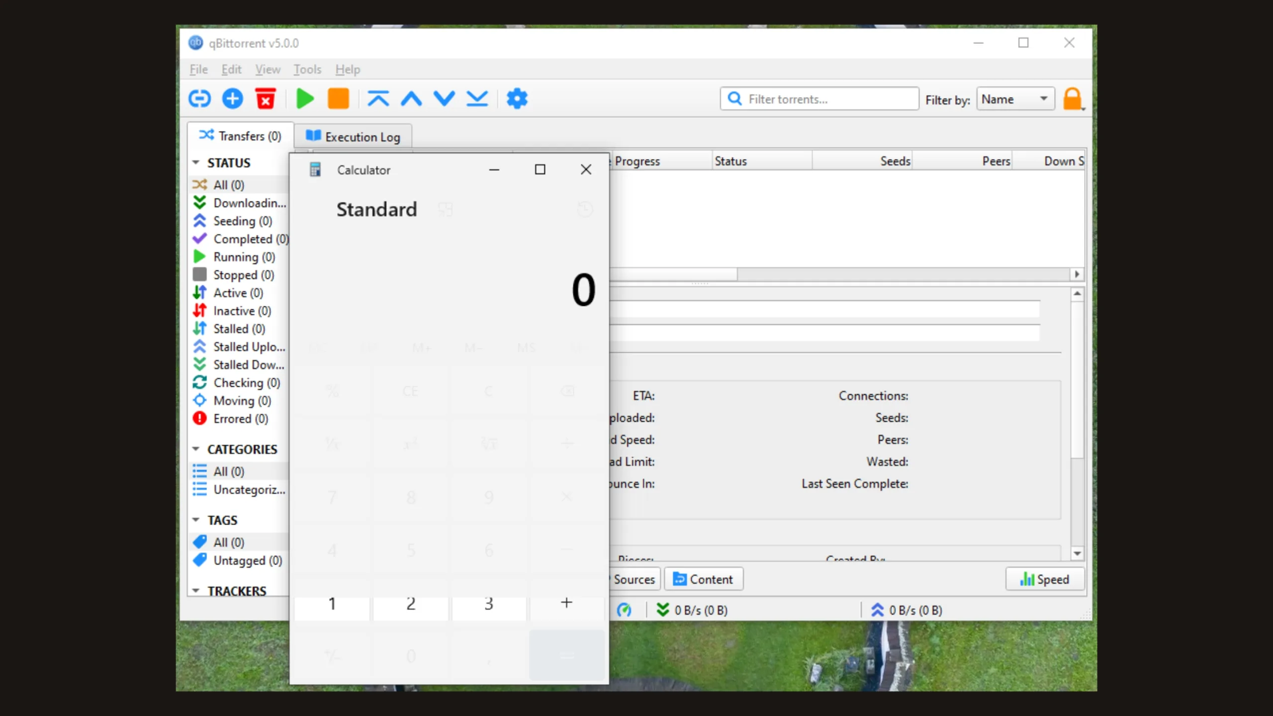Click the Add Torrent File plus icon
The image size is (1273, 716).
click(x=232, y=98)
